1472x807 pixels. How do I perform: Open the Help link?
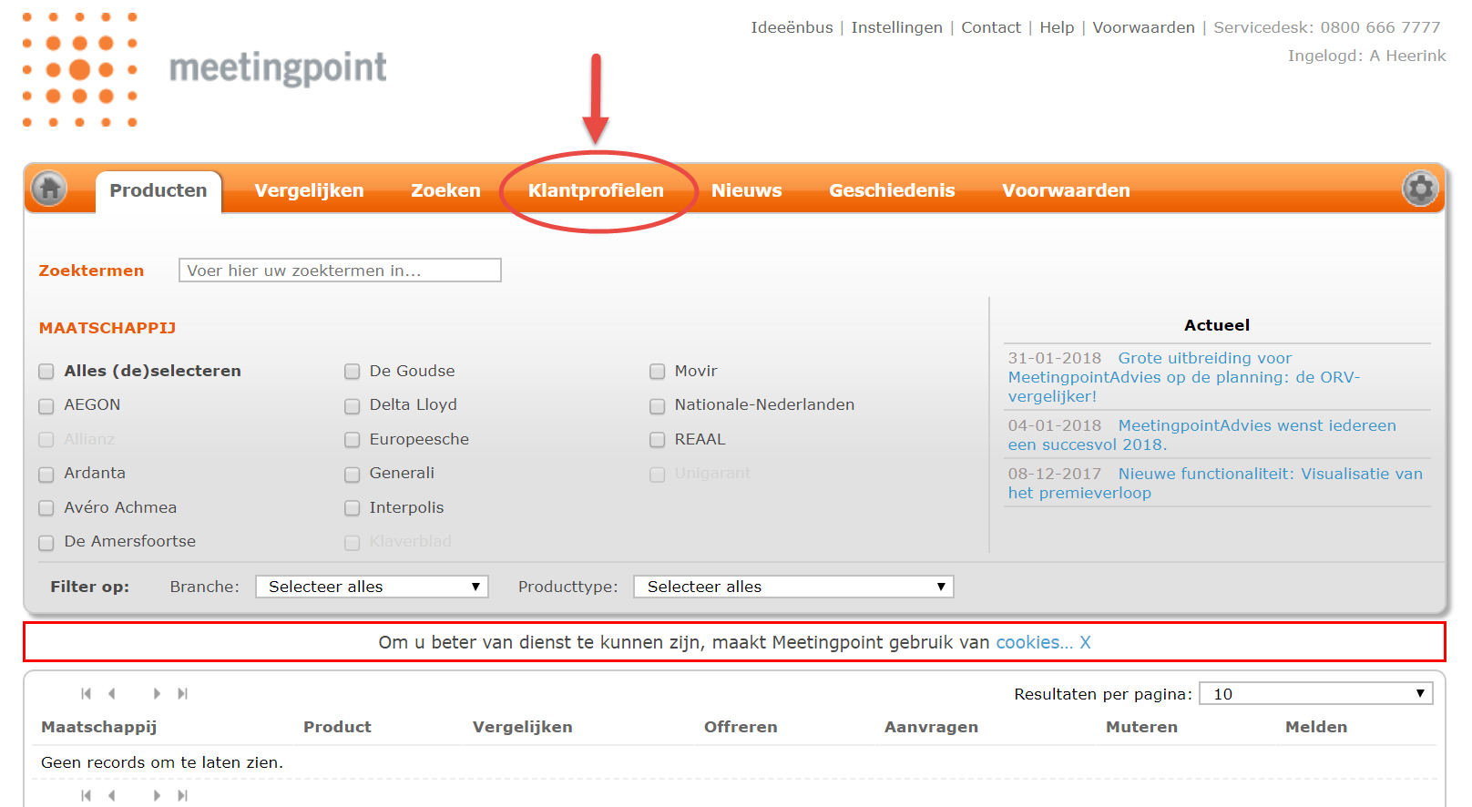point(1057,27)
